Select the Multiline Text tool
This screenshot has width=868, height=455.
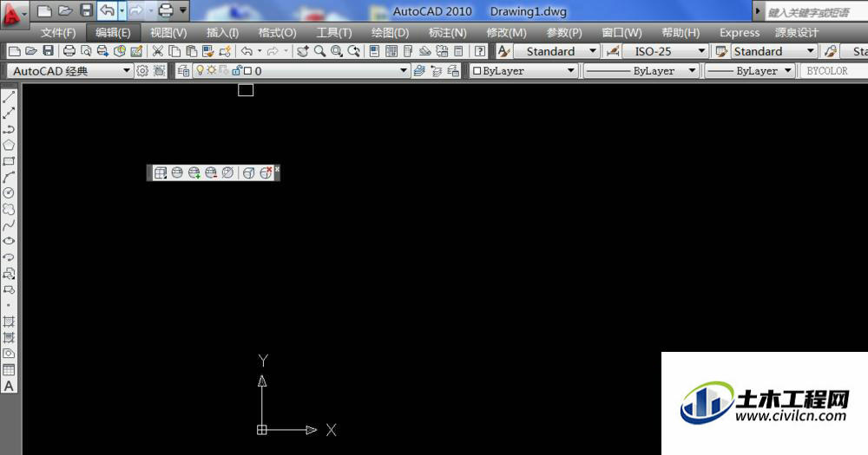9,386
